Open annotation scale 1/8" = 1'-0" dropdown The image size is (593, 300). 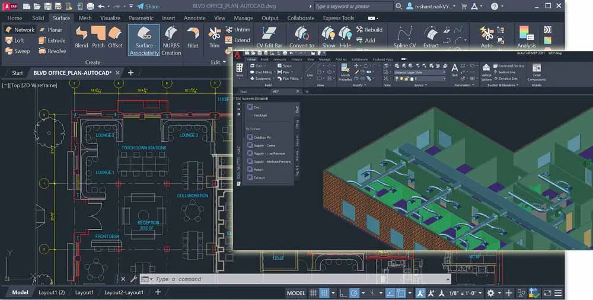(466, 293)
